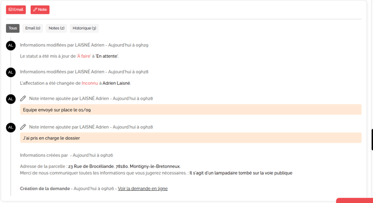Viewport: 373px width, 203px height.
Task: Click AL avatar beside the status update entry
Action: [11, 46]
